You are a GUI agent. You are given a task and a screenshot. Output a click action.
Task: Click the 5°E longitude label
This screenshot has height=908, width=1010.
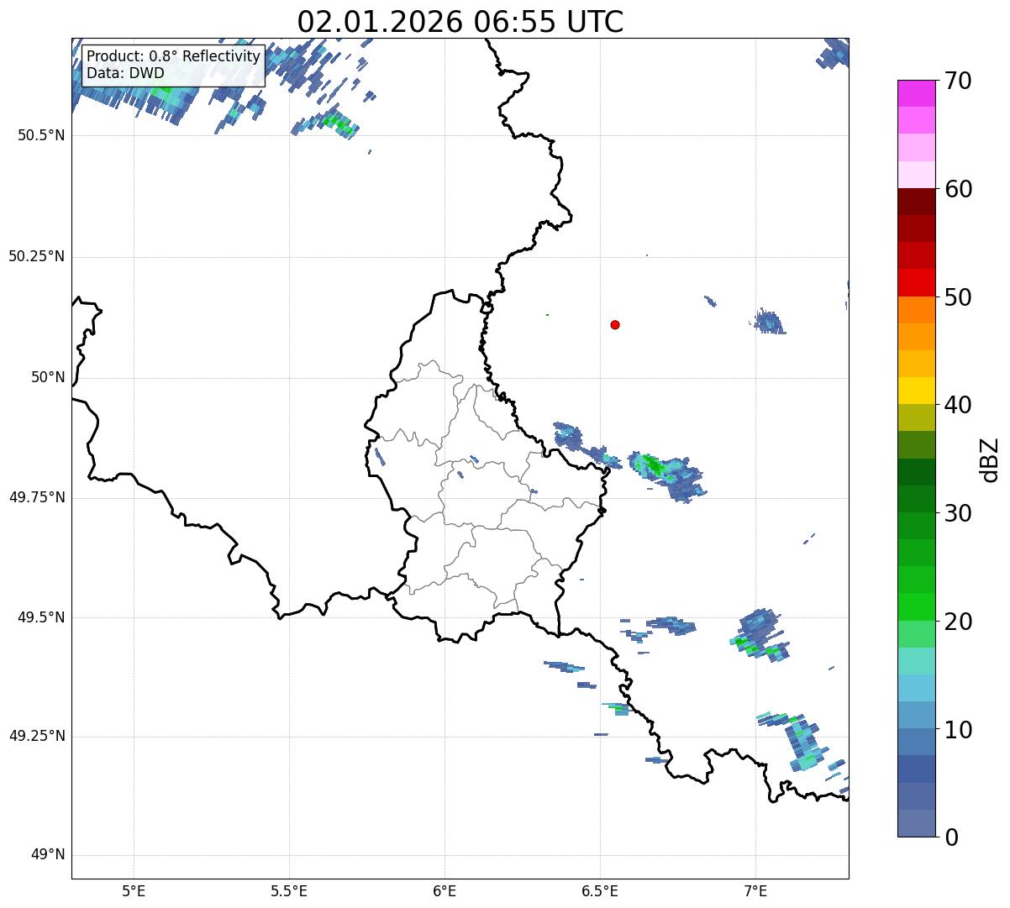[134, 890]
